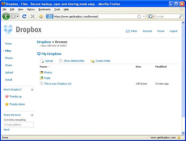Click Thumbs down link

[x=17, y=104]
